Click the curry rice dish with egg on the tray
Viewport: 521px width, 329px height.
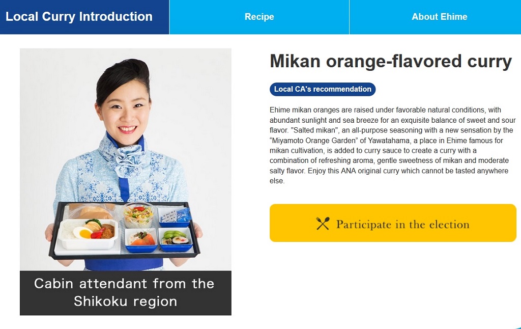(x=89, y=234)
